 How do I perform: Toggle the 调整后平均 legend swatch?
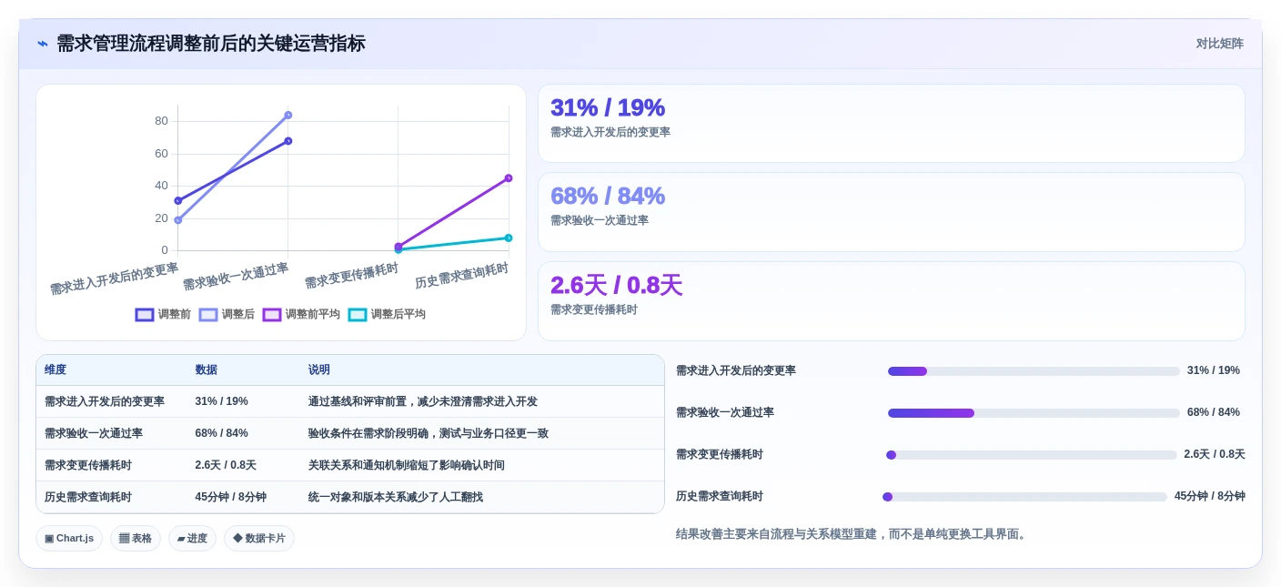[x=358, y=315]
